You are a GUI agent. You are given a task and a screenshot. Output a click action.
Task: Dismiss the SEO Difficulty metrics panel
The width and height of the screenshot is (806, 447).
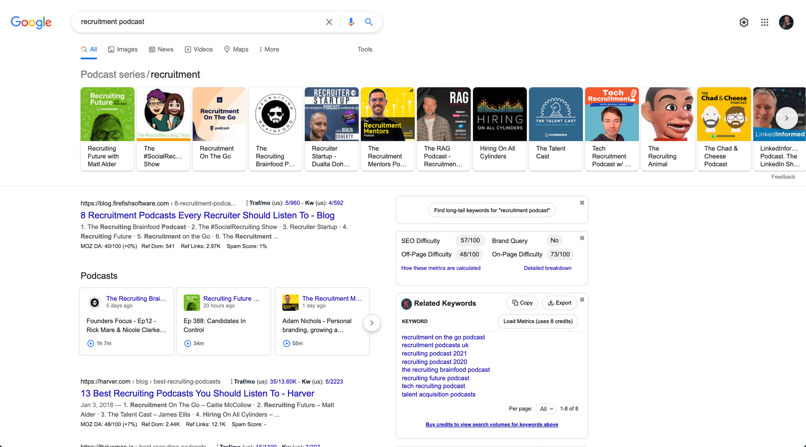582,238
